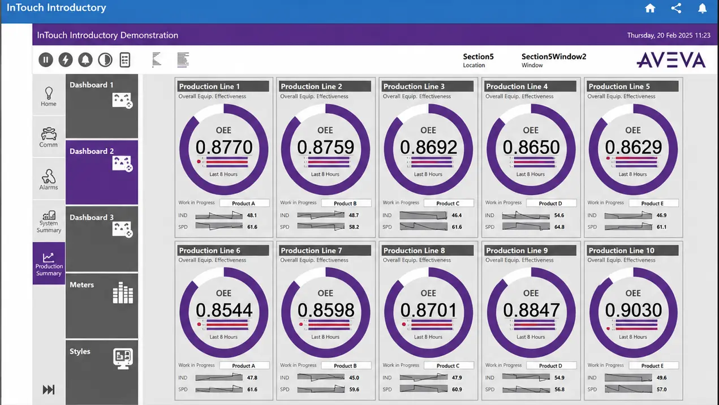The width and height of the screenshot is (719, 405).
Task: Click the SPD trend sparkline in Production Line 5
Action: 628,227
